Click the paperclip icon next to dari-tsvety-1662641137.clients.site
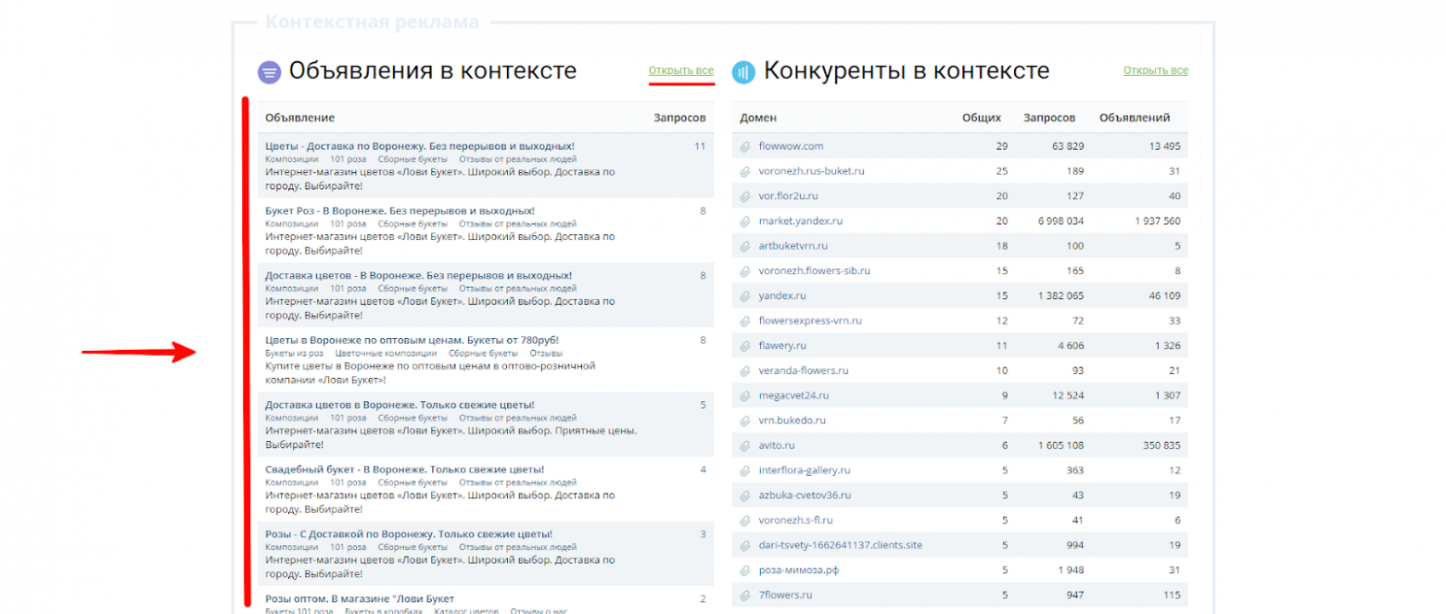The width and height of the screenshot is (1446, 614). pyautogui.click(x=744, y=545)
